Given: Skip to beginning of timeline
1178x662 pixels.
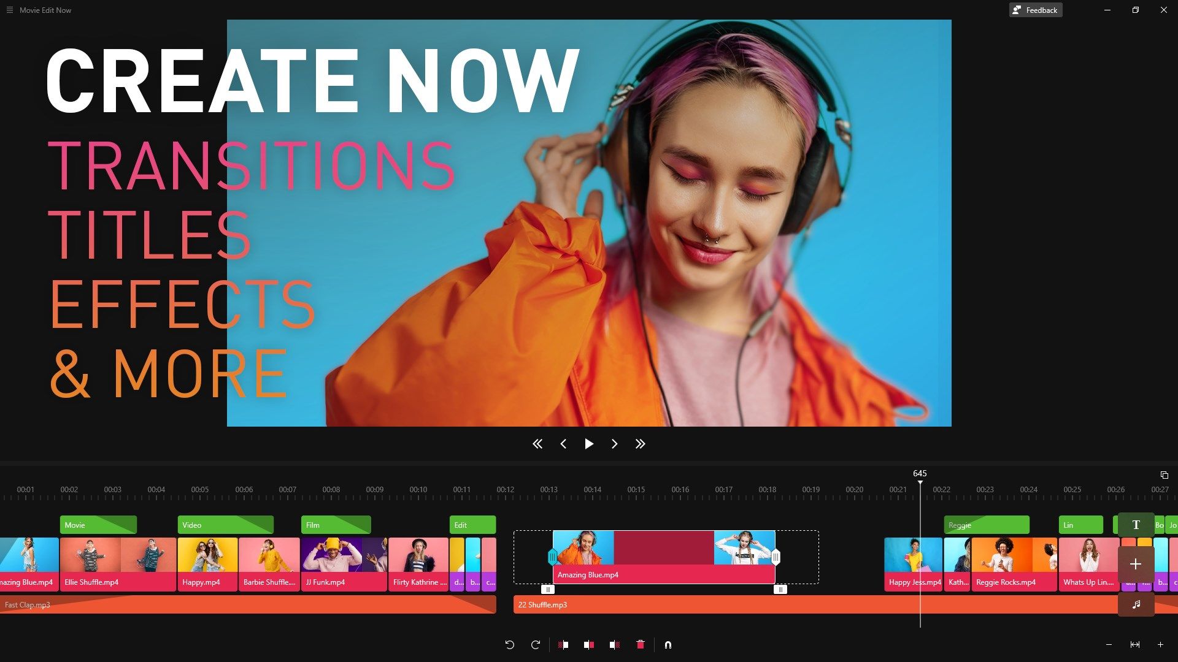Looking at the screenshot, I should [537, 444].
